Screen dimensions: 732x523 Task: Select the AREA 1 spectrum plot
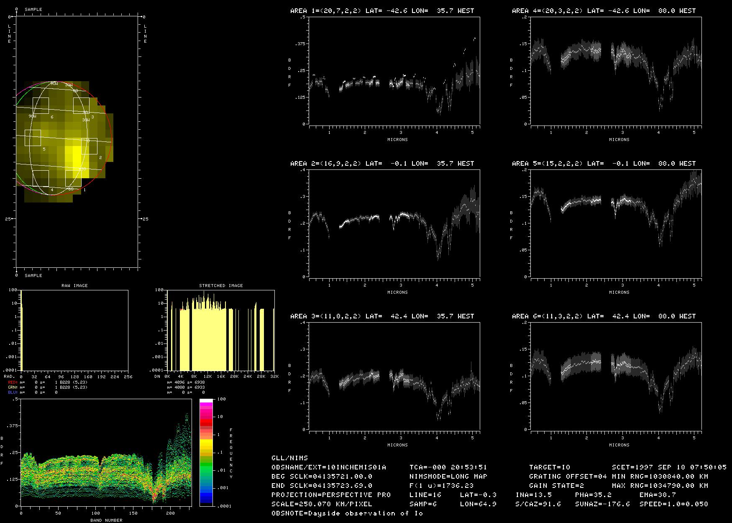click(x=394, y=71)
